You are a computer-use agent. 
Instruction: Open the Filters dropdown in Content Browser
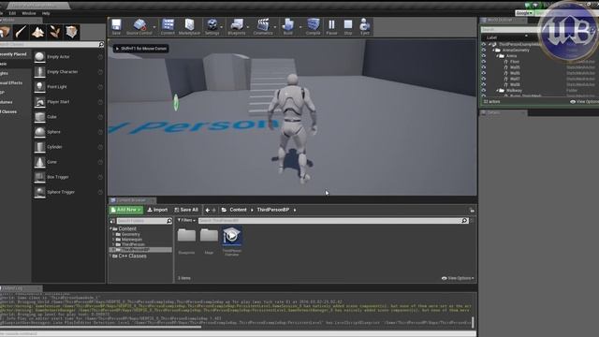tap(187, 221)
